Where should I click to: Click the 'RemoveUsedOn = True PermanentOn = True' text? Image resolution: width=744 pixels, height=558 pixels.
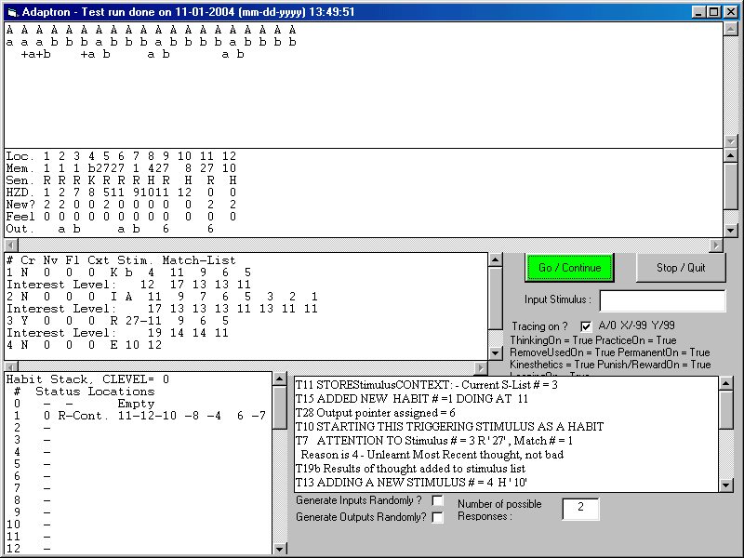pos(610,352)
